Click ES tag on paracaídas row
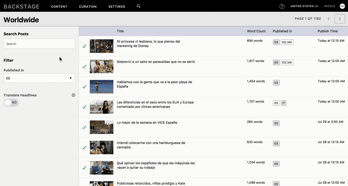Viewport: 348px width, 186px height. 276,63
